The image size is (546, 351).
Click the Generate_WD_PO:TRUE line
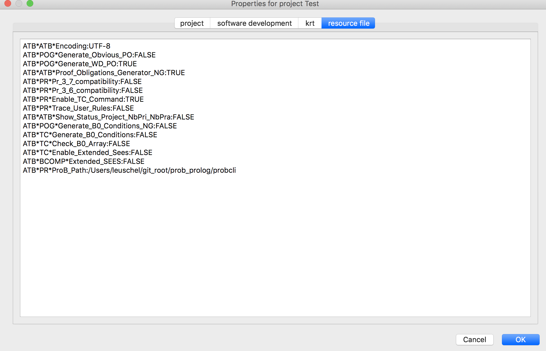click(80, 64)
